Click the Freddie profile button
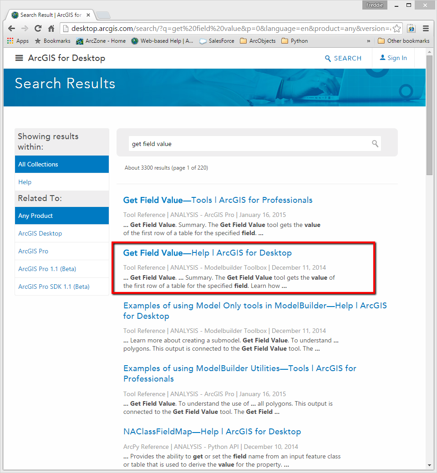Screen dimensions: 437x473 point(375,5)
